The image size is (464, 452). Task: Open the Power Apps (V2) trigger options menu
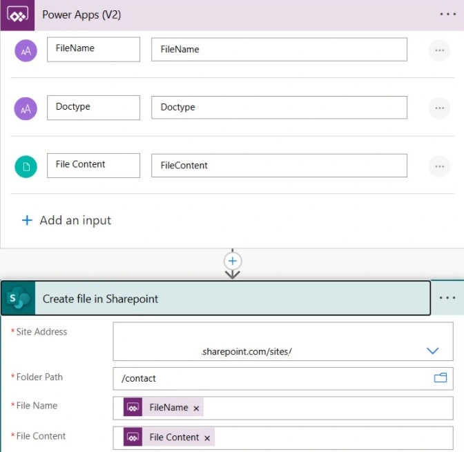[x=447, y=14]
